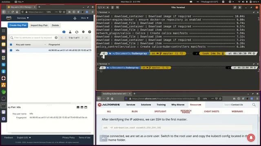This screenshot has height=146, width=261.
Task: Click Import Key Pair button
Action: tap(39, 25)
